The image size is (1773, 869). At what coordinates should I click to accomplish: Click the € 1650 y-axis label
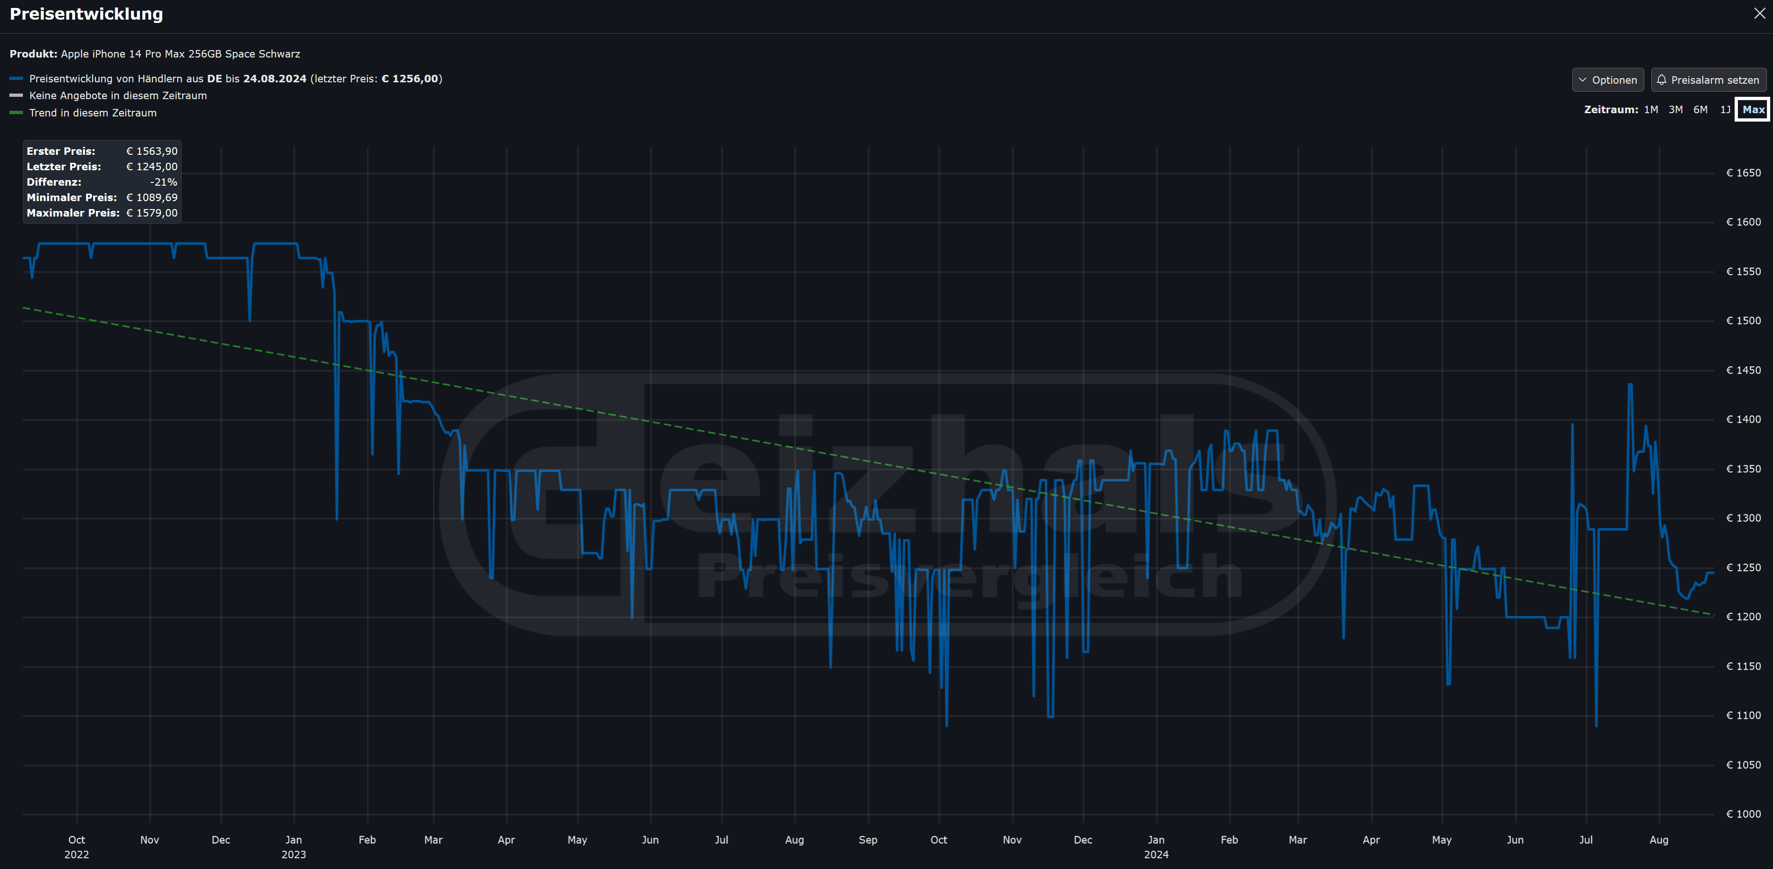pyautogui.click(x=1743, y=173)
